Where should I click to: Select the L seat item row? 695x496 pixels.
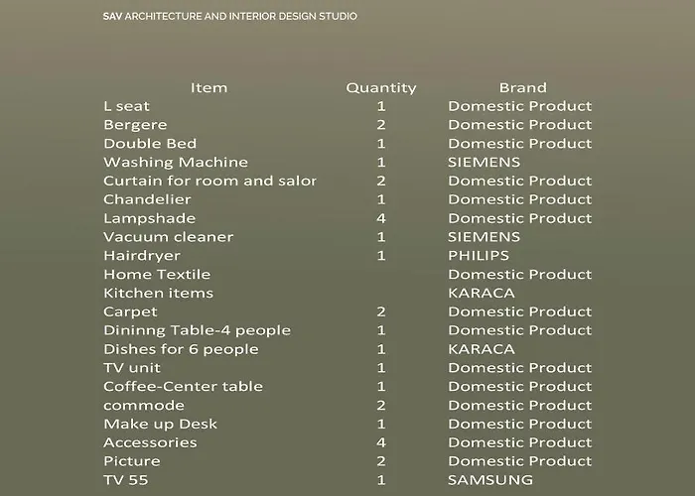point(127,106)
